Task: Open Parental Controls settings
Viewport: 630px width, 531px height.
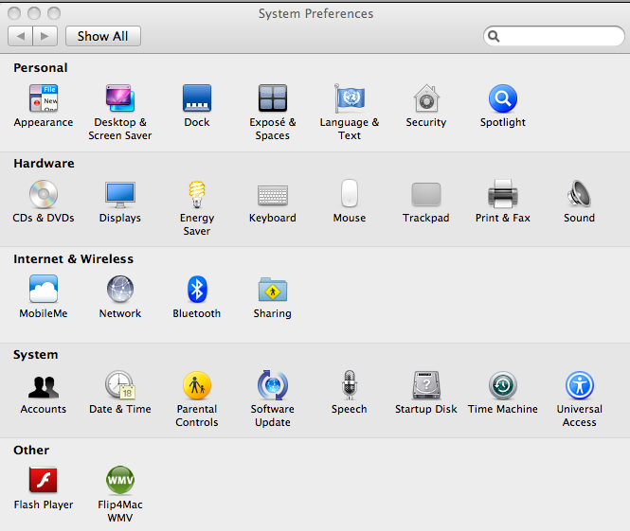Action: (197, 386)
